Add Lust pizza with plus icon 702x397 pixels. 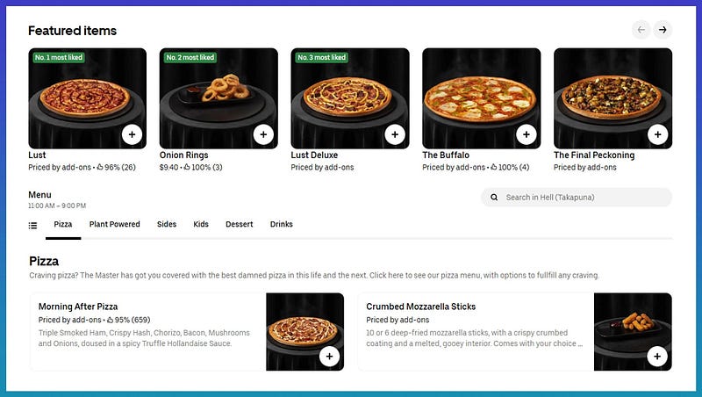[x=133, y=134]
